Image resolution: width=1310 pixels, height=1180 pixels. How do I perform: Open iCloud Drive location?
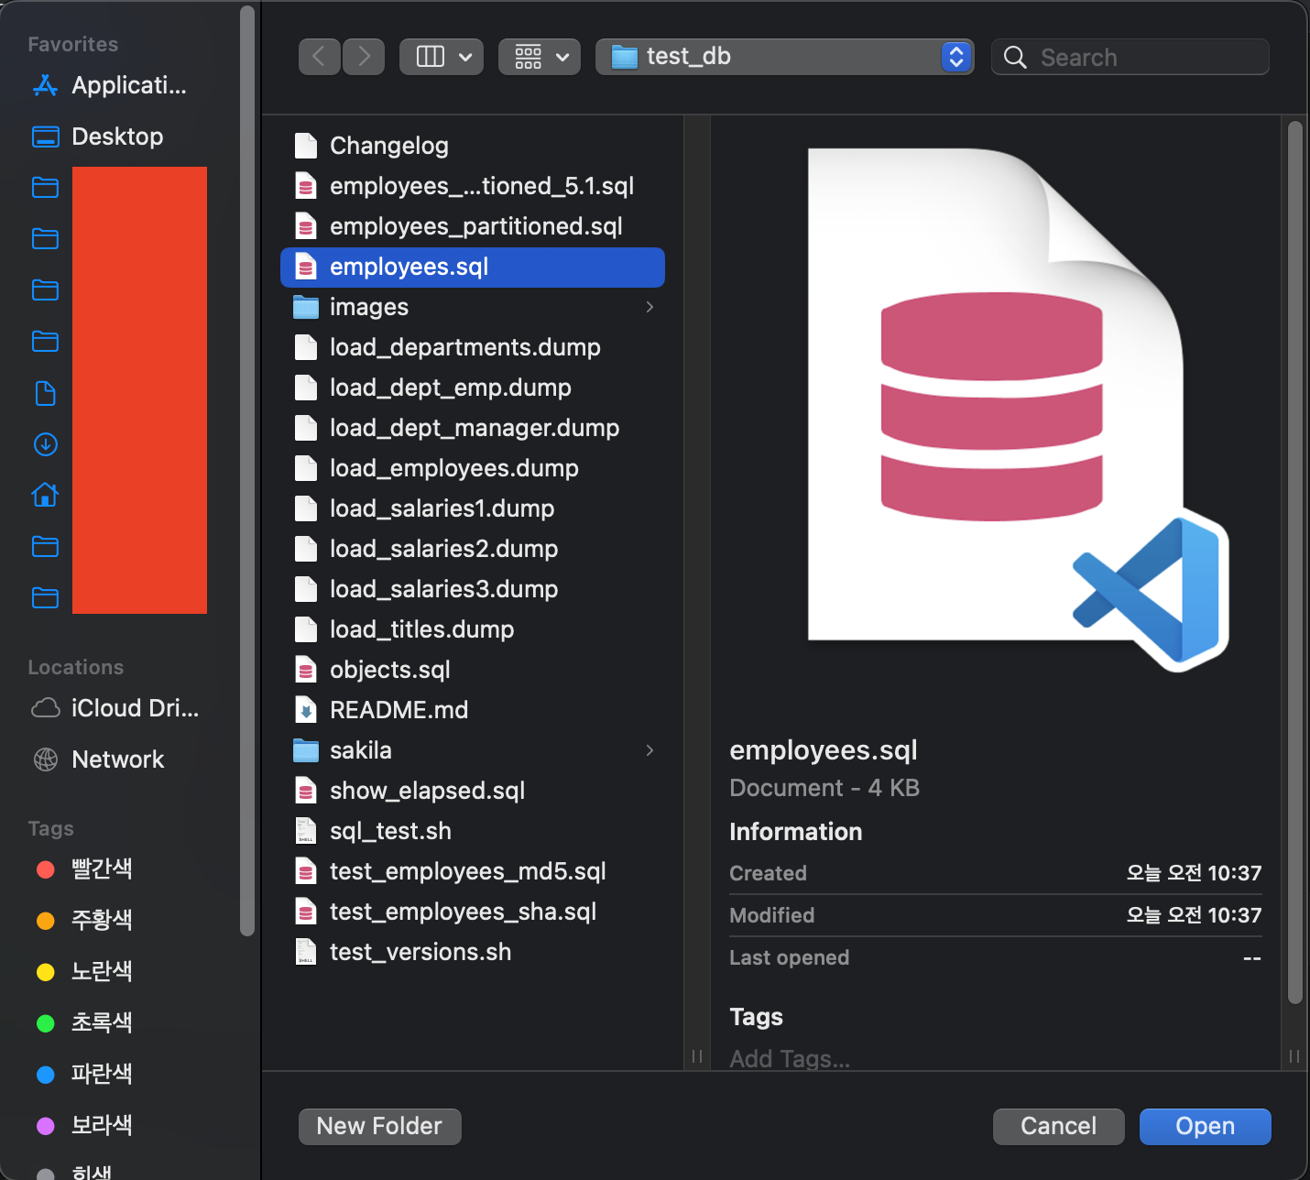pyautogui.click(x=115, y=708)
